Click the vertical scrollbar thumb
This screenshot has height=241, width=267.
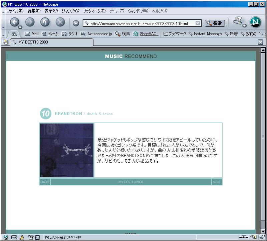click(263, 137)
